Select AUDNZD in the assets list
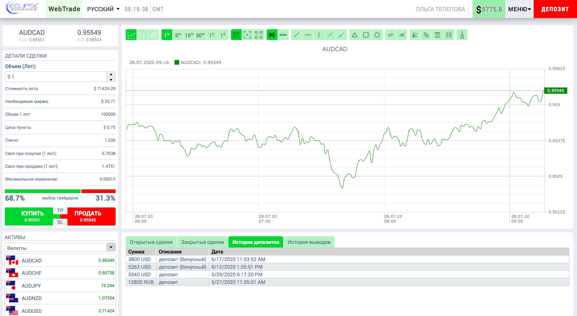Screen dimensions: 577x316 [60, 298]
